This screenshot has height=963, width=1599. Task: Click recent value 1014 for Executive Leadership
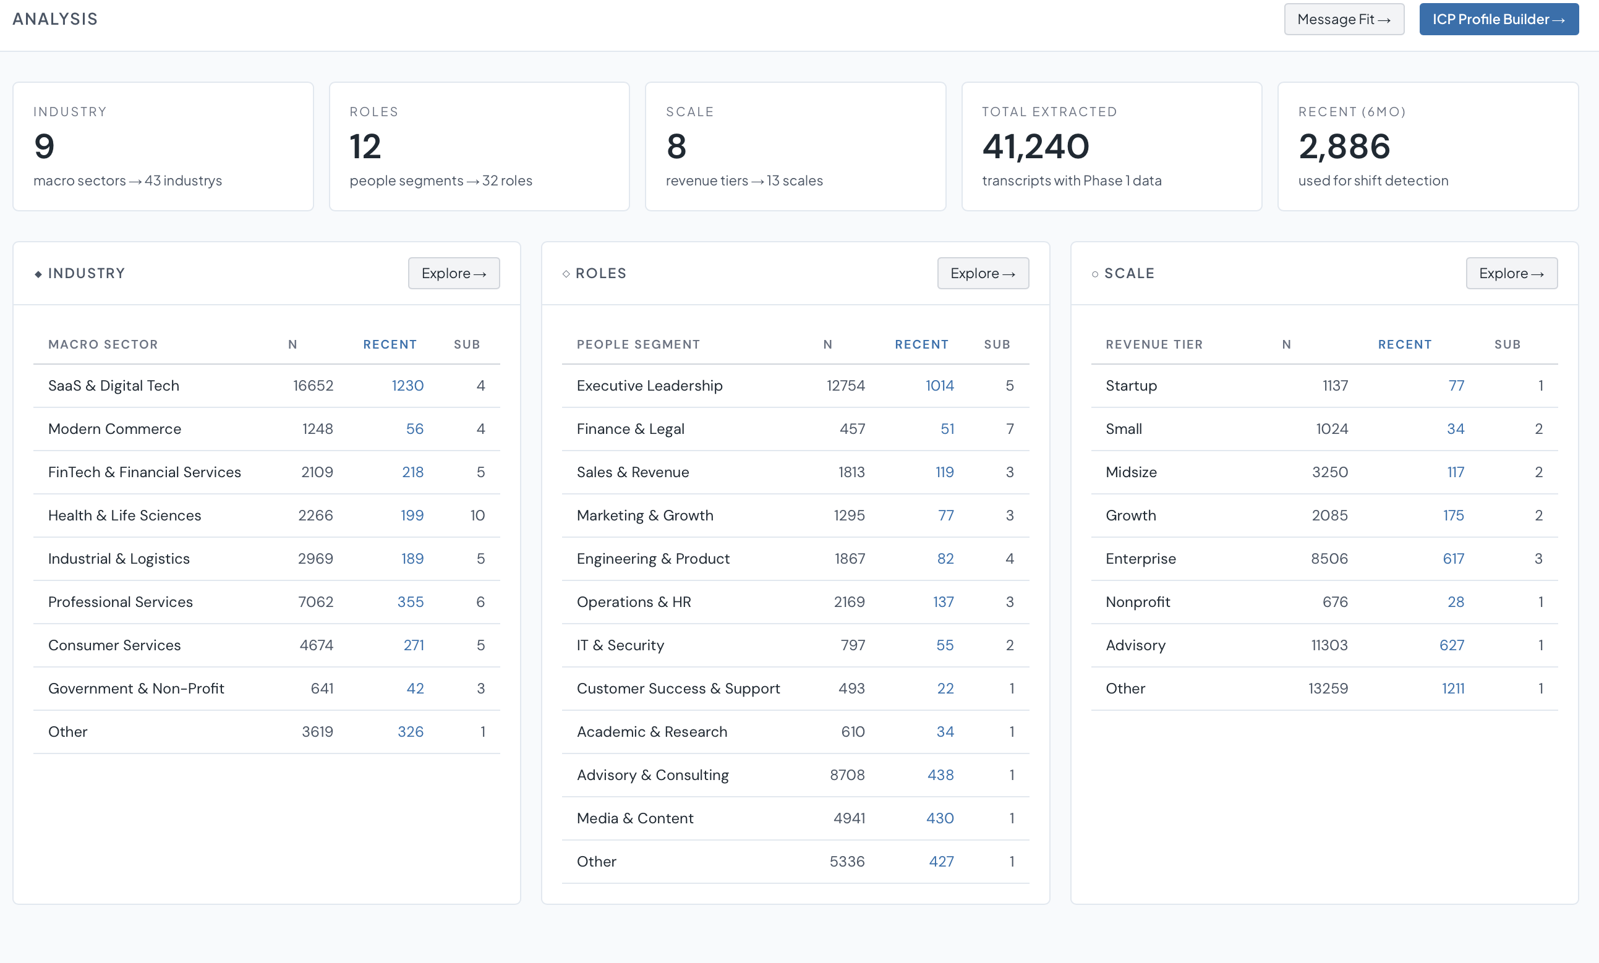[x=940, y=386]
